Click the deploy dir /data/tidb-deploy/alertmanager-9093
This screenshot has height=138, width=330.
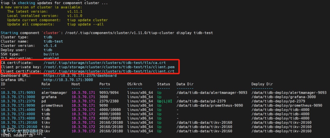coord(289,93)
